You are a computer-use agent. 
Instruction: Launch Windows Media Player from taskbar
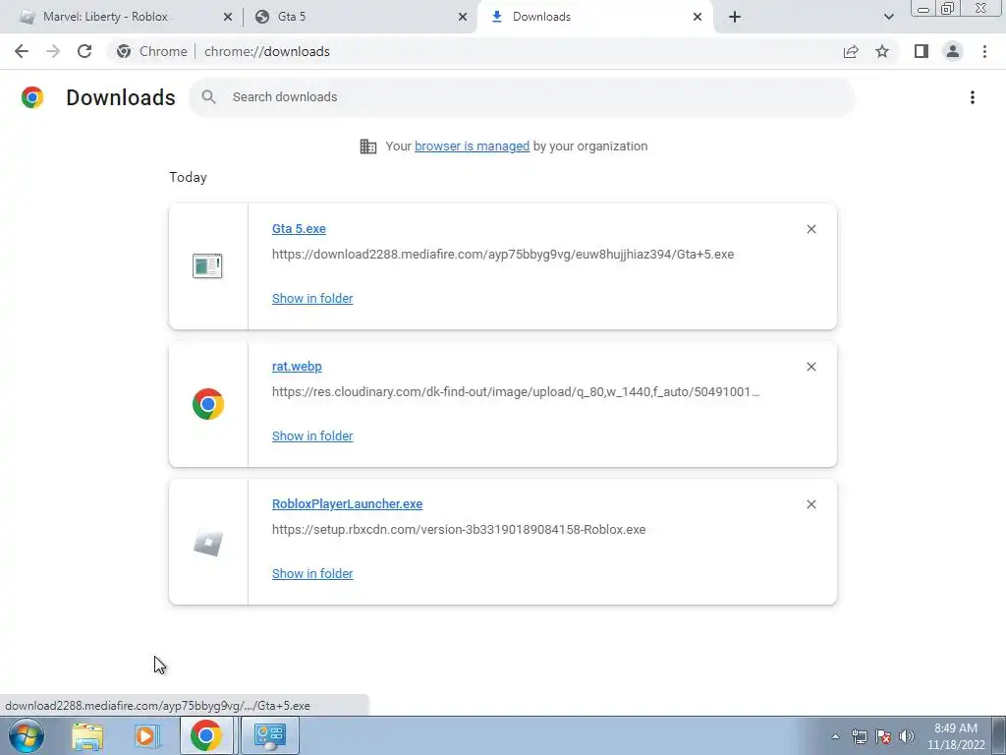click(146, 736)
